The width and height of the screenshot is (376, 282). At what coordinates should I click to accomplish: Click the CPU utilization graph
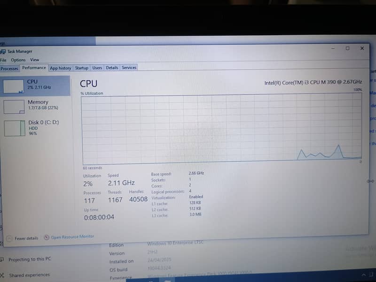[x=222, y=128]
